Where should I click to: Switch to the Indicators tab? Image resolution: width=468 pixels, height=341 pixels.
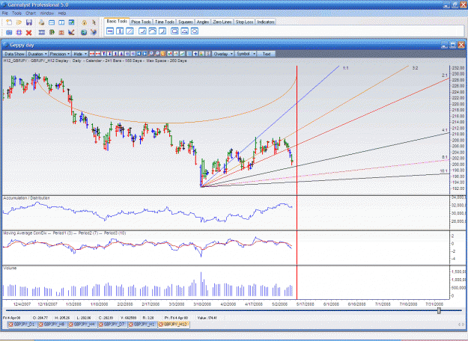point(265,22)
